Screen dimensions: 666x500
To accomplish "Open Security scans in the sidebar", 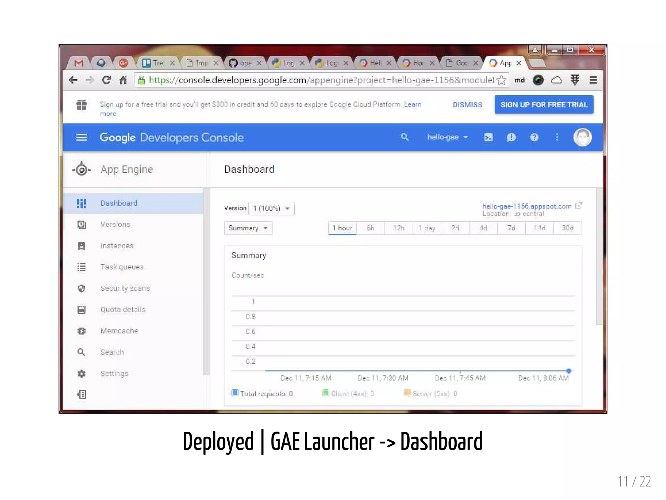I will click(x=133, y=288).
